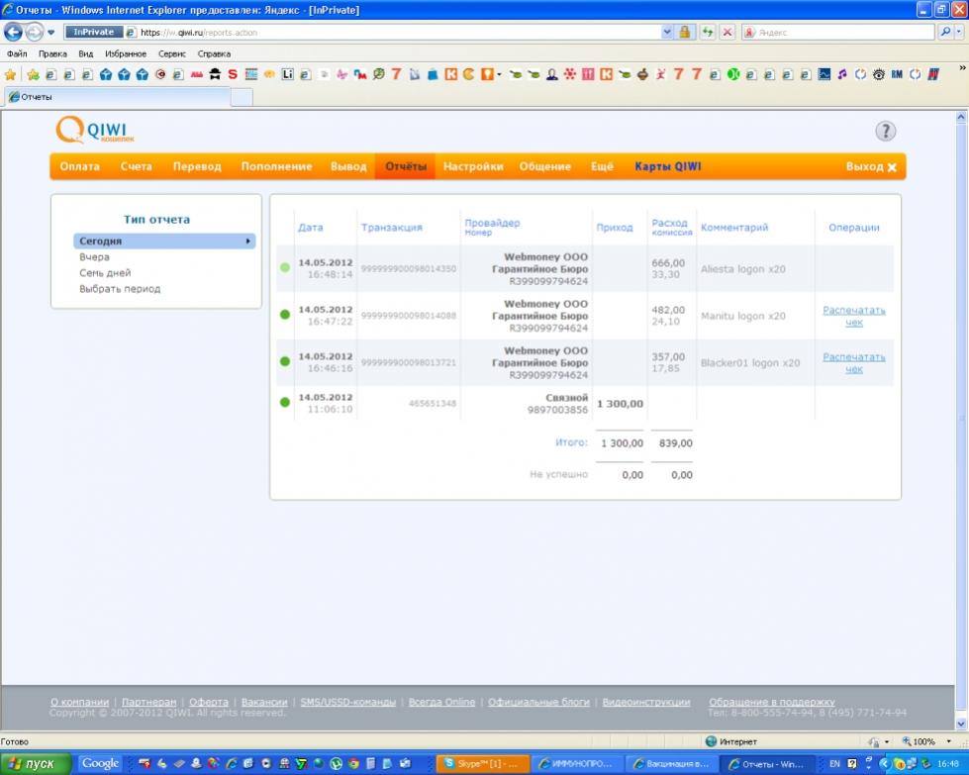Click the search magnifier icon
The width and height of the screenshot is (969, 775).
point(943,32)
